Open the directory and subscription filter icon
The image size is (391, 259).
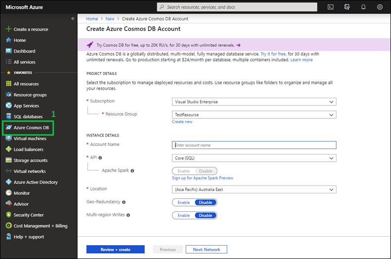tap(347, 7)
